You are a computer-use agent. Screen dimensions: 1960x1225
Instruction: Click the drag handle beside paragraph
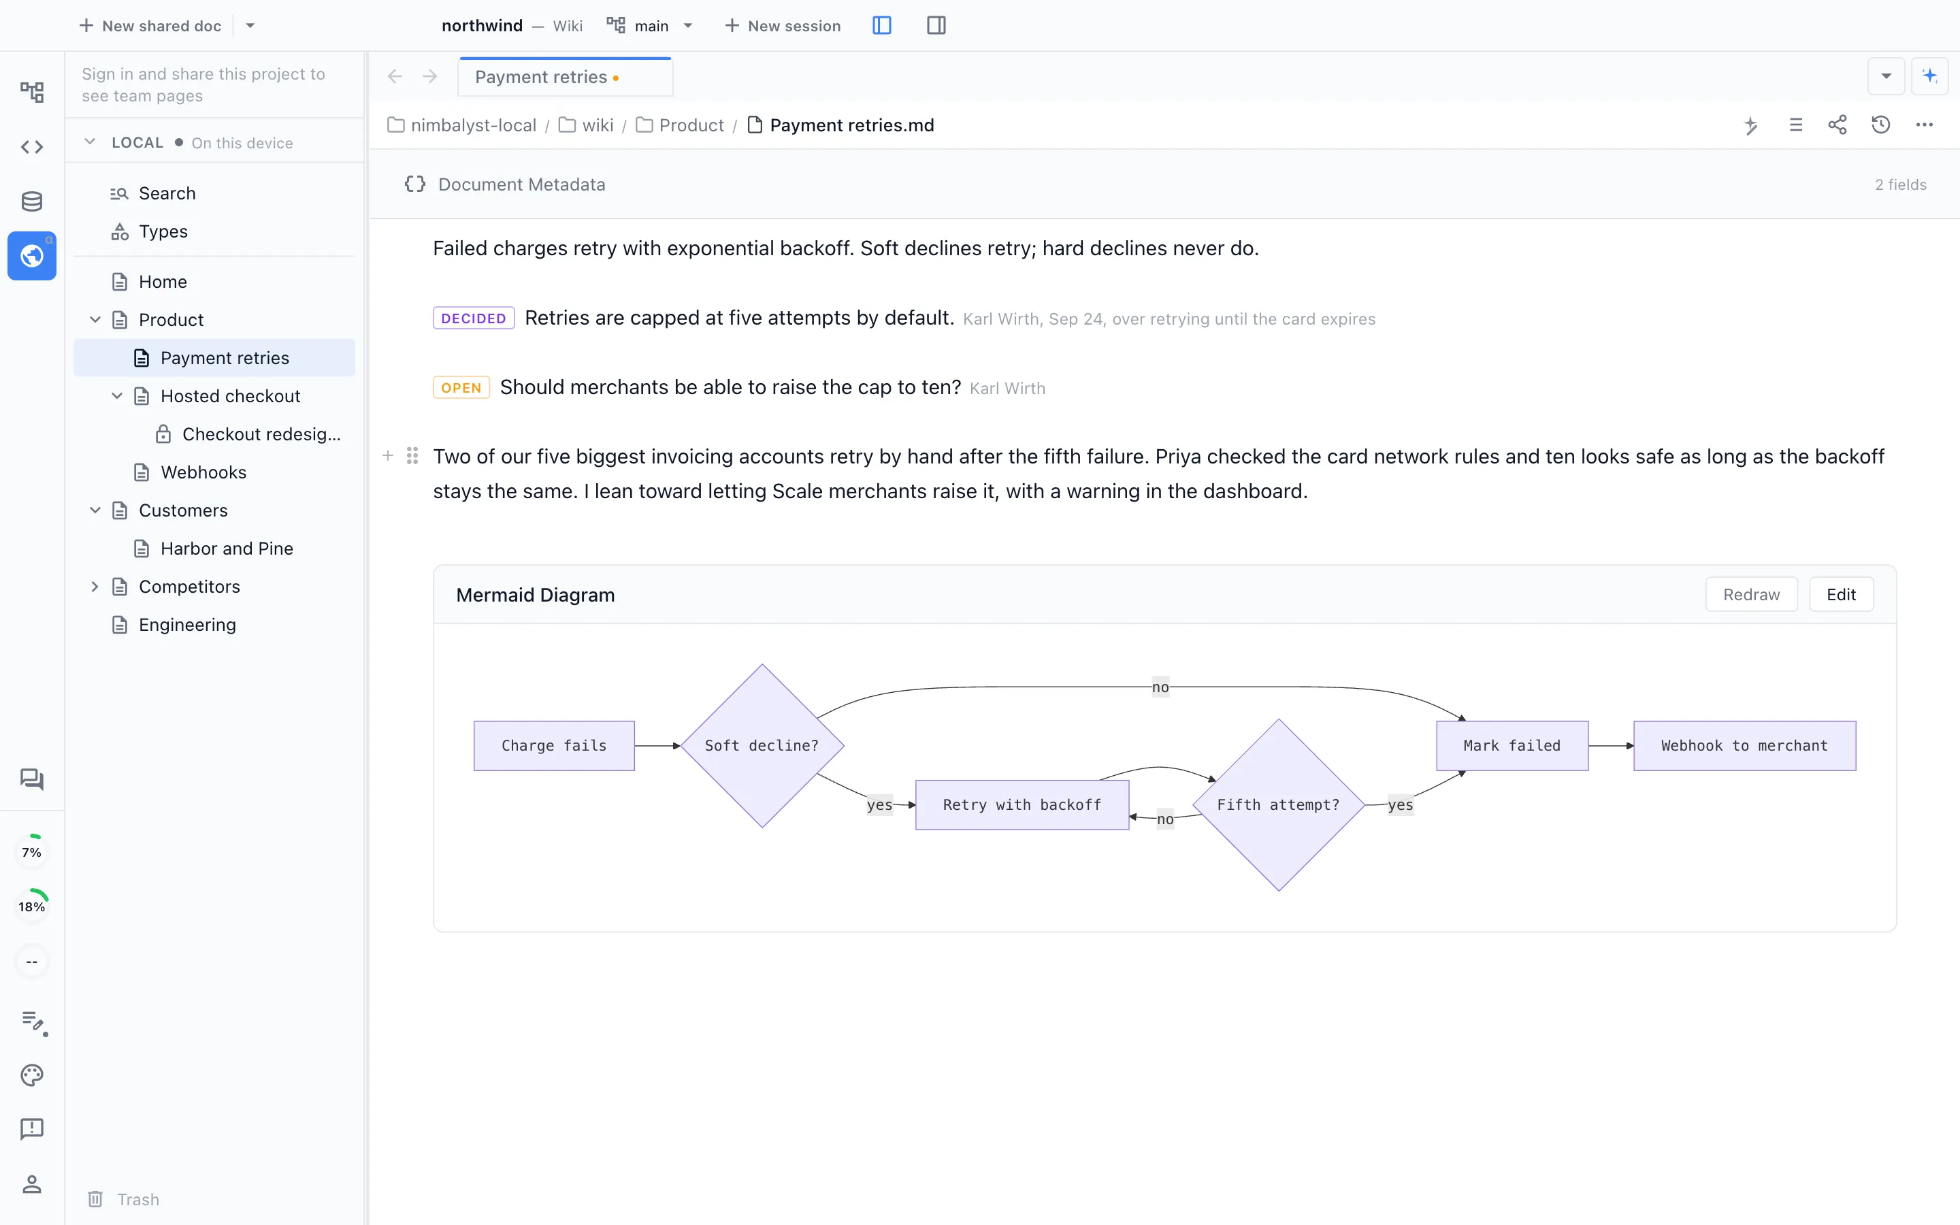(412, 456)
